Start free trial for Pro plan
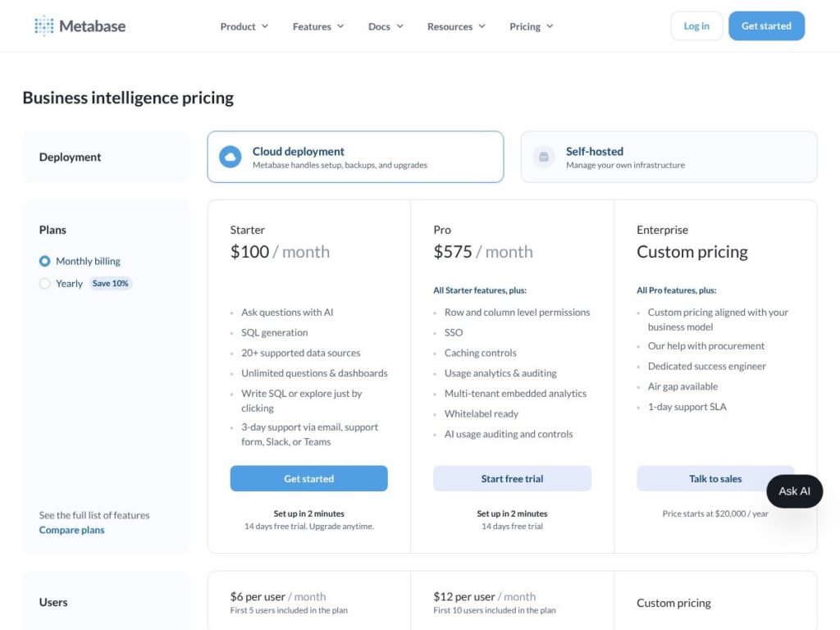The image size is (840, 630). (512, 478)
